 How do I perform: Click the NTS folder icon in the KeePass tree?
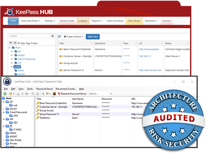coord(11,116)
